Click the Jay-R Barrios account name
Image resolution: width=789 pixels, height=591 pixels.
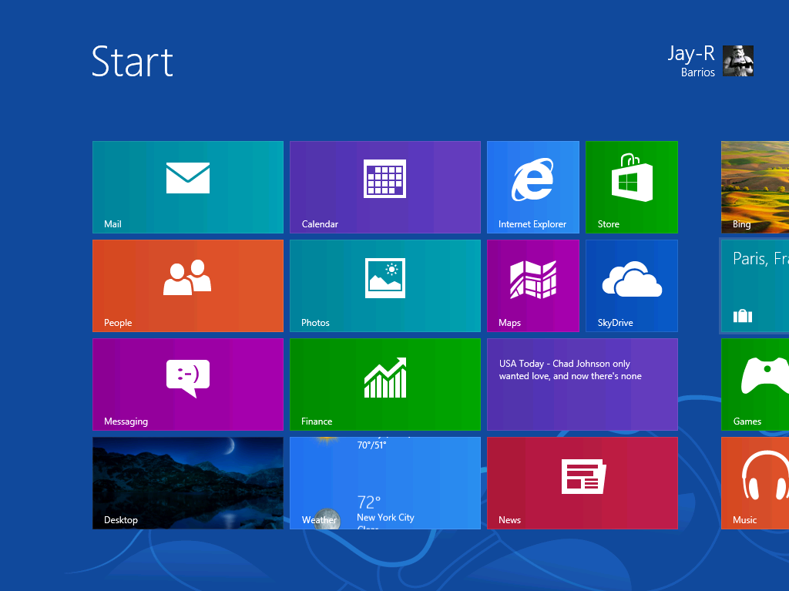tap(691, 61)
